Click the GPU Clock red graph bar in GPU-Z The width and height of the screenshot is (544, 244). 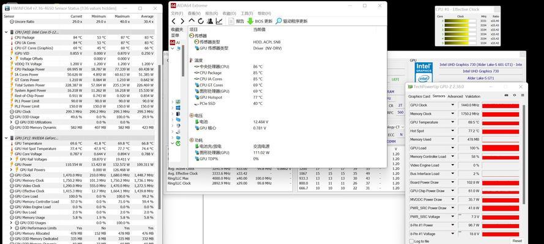(x=501, y=106)
